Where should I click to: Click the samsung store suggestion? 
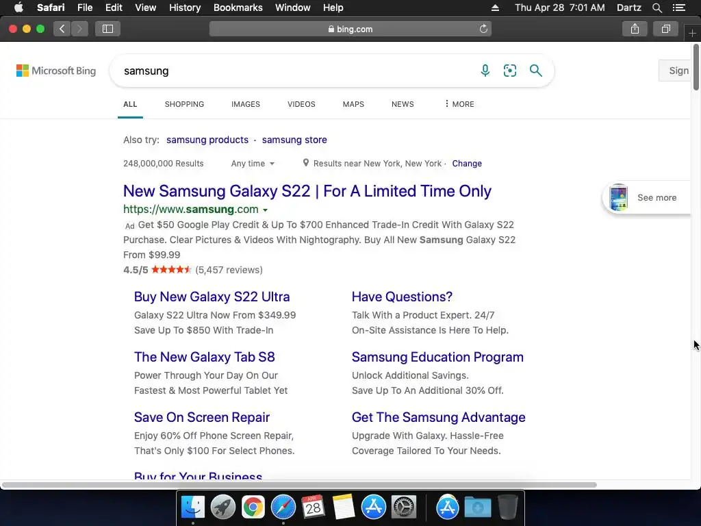(x=294, y=140)
